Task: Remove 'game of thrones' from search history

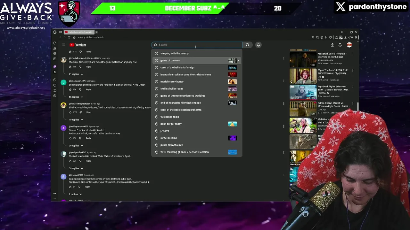Action: click(x=238, y=60)
